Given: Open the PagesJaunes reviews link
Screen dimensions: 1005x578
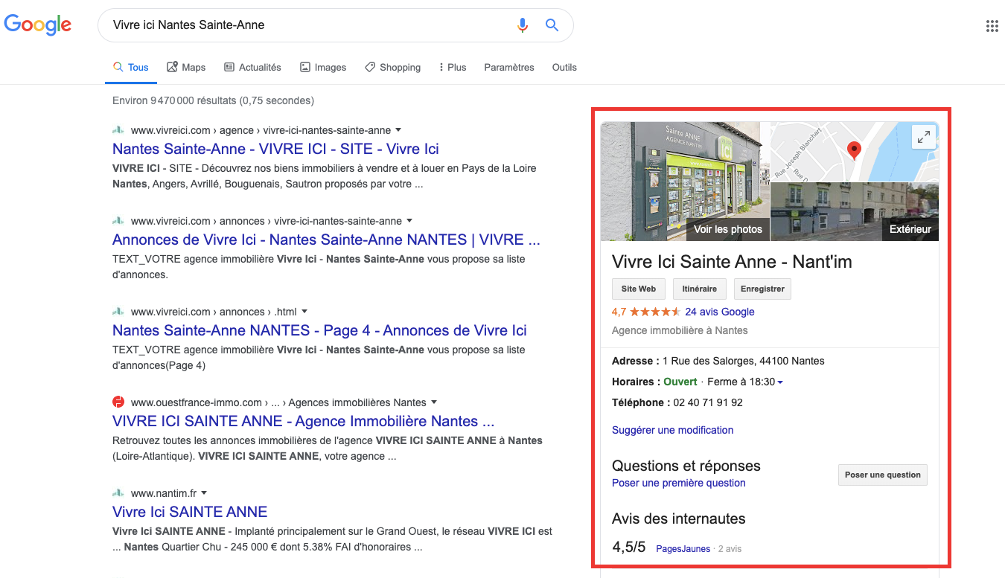Looking at the screenshot, I should click(683, 549).
